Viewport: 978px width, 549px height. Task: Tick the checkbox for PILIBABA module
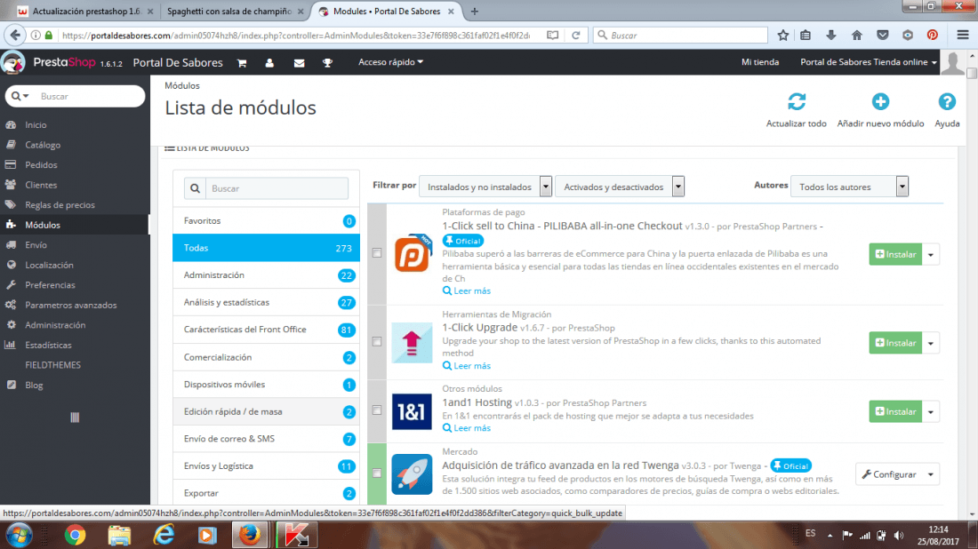tap(377, 253)
